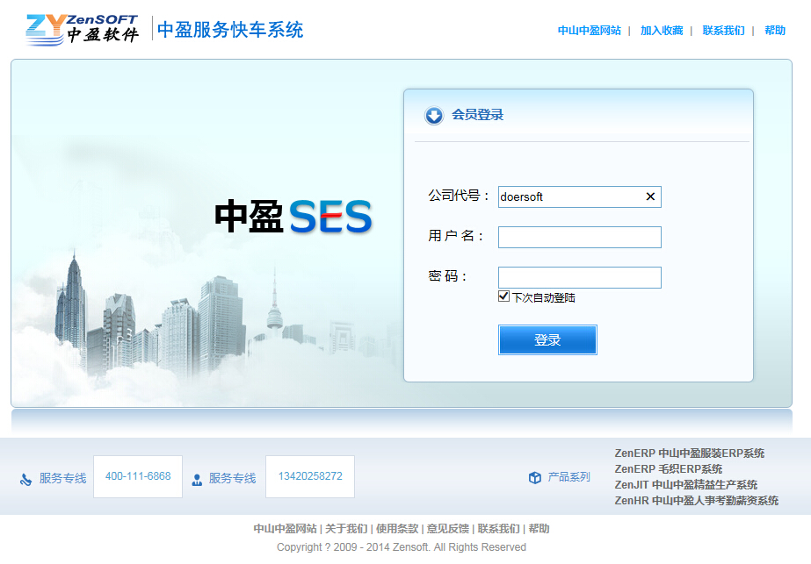Open ZenHR 中山中盈人事考勤薪资系统 link

696,501
